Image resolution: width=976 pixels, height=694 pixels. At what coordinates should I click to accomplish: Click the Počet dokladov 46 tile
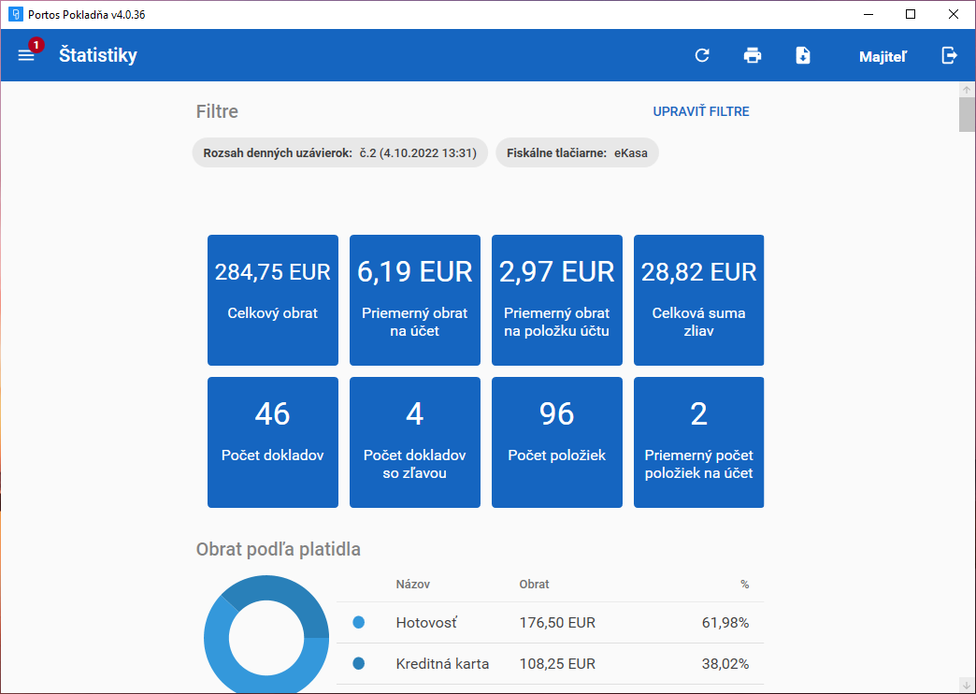(x=273, y=442)
